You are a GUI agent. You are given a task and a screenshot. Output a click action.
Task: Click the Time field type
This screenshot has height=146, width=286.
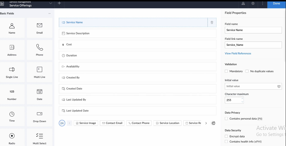point(12,116)
